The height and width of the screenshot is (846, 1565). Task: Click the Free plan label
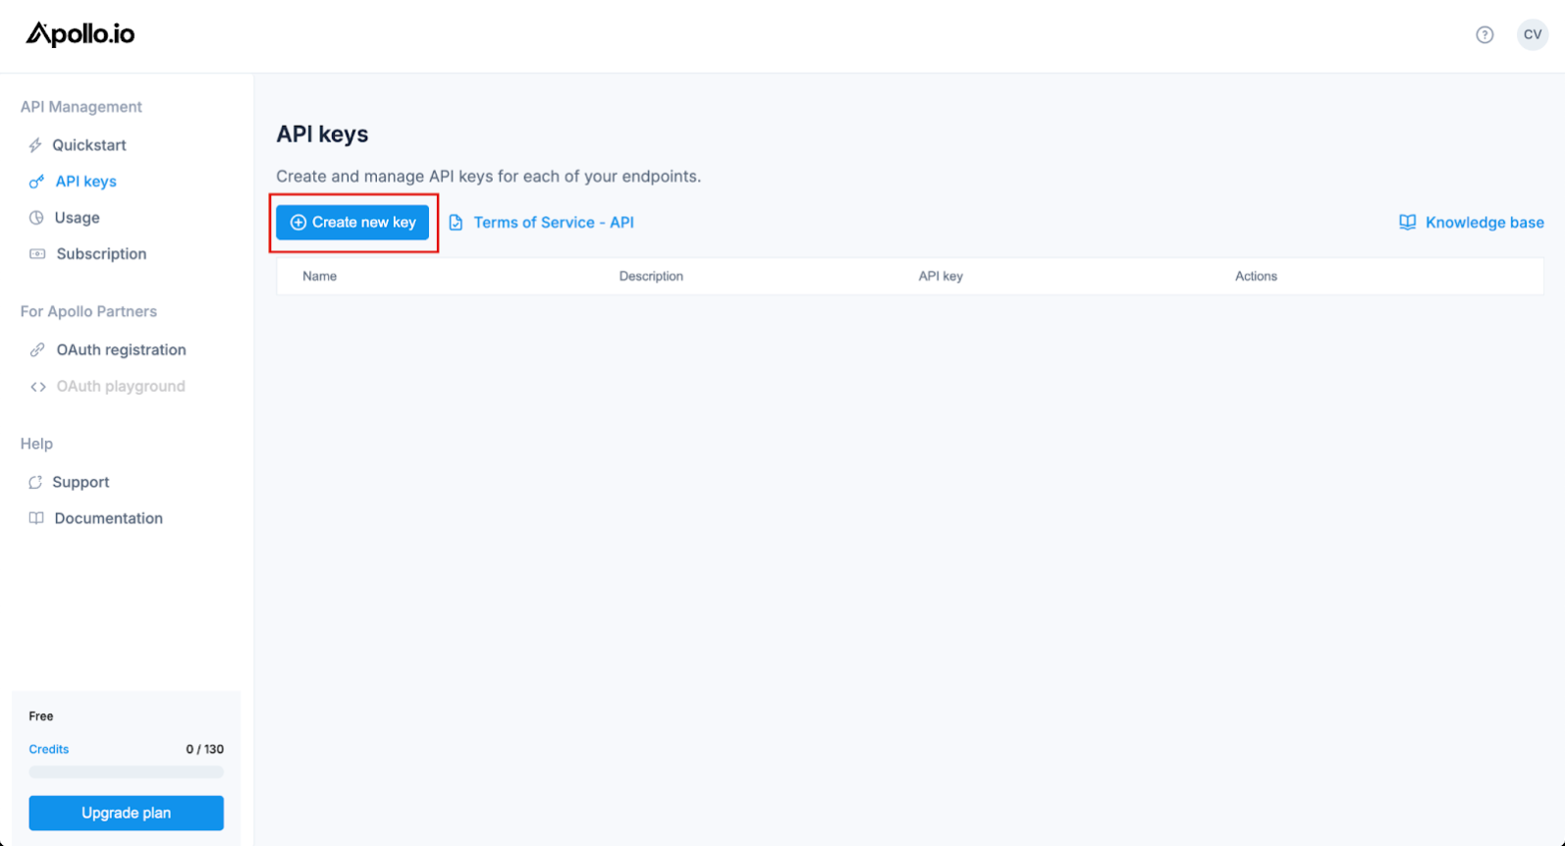coord(41,716)
